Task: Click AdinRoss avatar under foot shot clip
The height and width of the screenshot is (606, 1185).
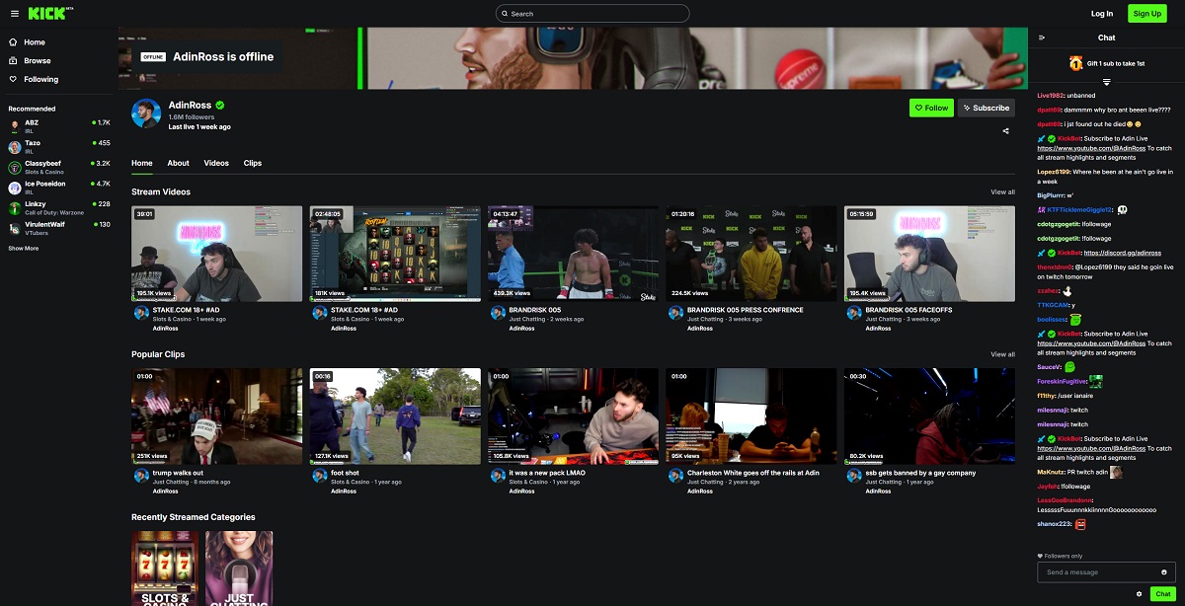Action: pos(320,476)
